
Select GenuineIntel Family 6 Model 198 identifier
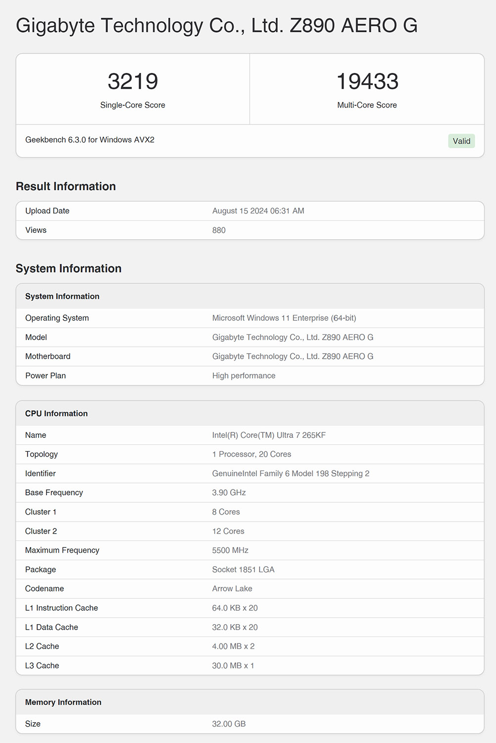click(x=291, y=474)
